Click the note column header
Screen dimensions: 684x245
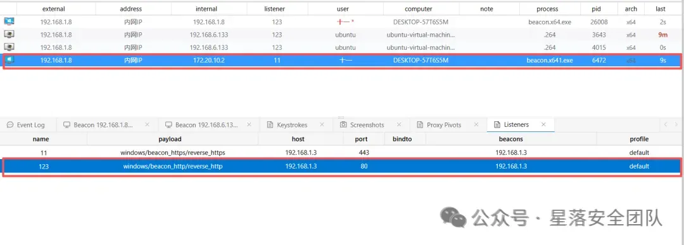pyautogui.click(x=486, y=9)
